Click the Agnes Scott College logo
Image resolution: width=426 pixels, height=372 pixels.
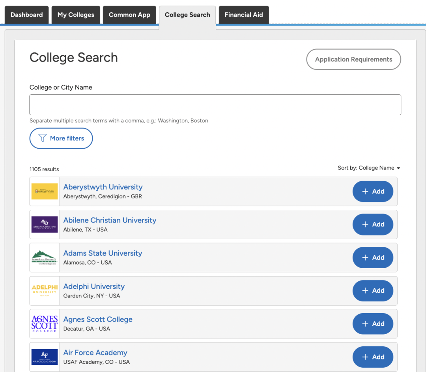(x=45, y=324)
